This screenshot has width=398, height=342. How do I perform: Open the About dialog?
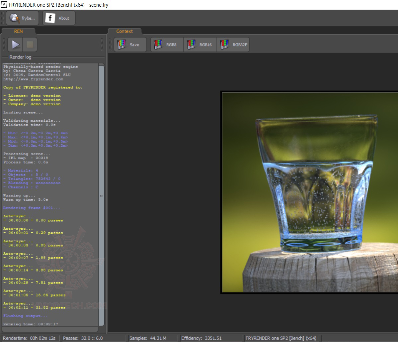coord(59,18)
